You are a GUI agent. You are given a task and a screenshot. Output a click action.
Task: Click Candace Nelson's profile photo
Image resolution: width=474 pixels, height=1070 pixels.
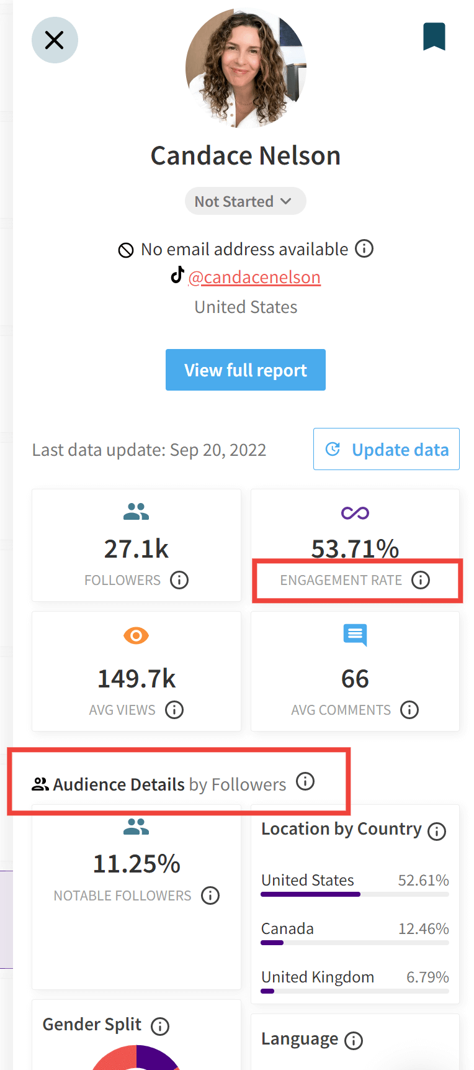click(x=245, y=68)
